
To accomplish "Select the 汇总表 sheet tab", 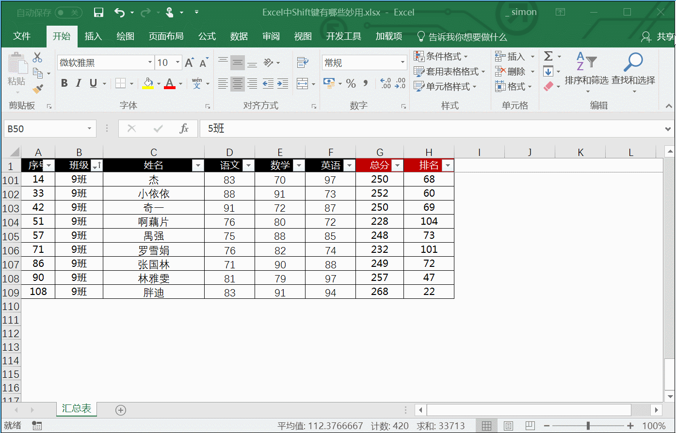I will (76, 408).
